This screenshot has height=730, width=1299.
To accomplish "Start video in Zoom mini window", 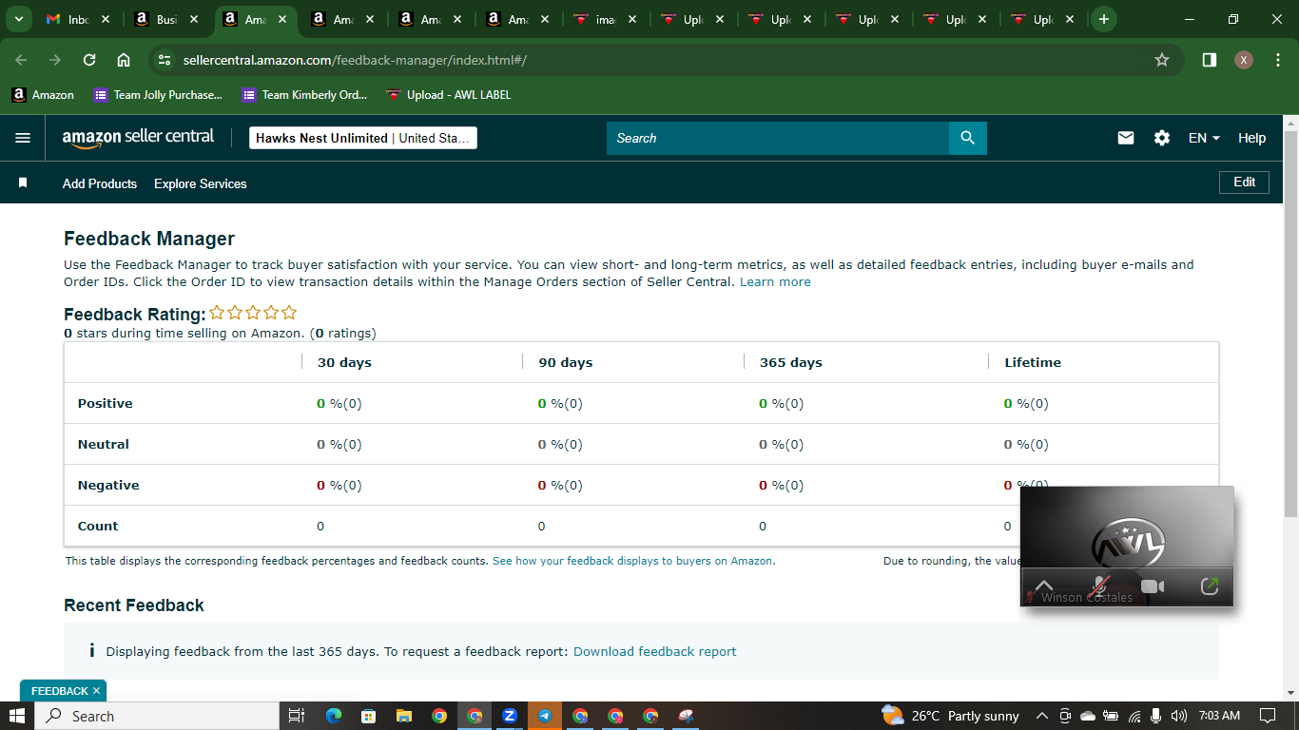I will (x=1153, y=586).
